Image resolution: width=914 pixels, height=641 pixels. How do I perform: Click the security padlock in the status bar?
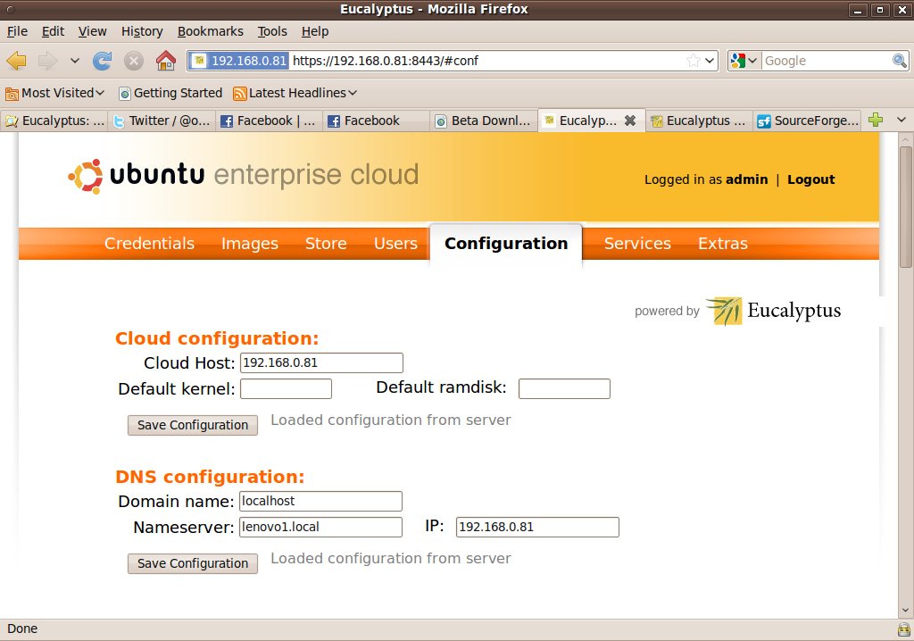point(903,629)
